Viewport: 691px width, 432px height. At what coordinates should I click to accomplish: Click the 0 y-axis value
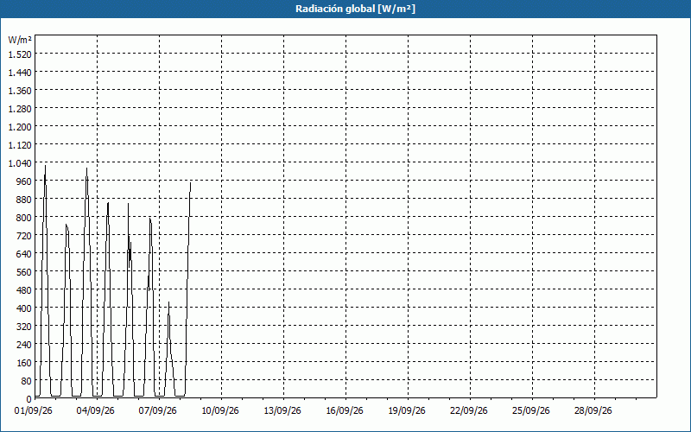[x=29, y=399]
